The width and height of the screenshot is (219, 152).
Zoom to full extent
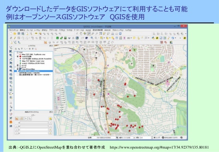[x=101, y=34]
